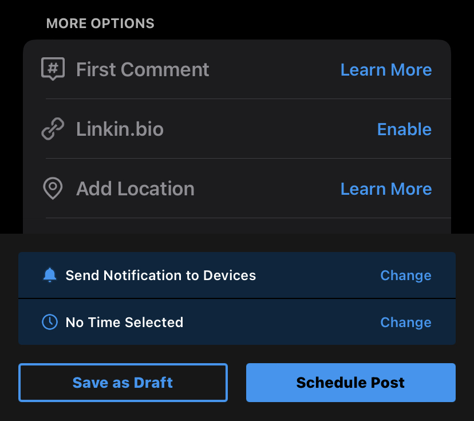Screen dimensions: 474x421
Task: Save the post as a draft
Action: pyautogui.click(x=123, y=383)
